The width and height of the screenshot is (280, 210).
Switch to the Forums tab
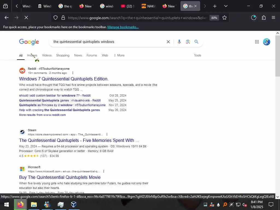coord(92,55)
